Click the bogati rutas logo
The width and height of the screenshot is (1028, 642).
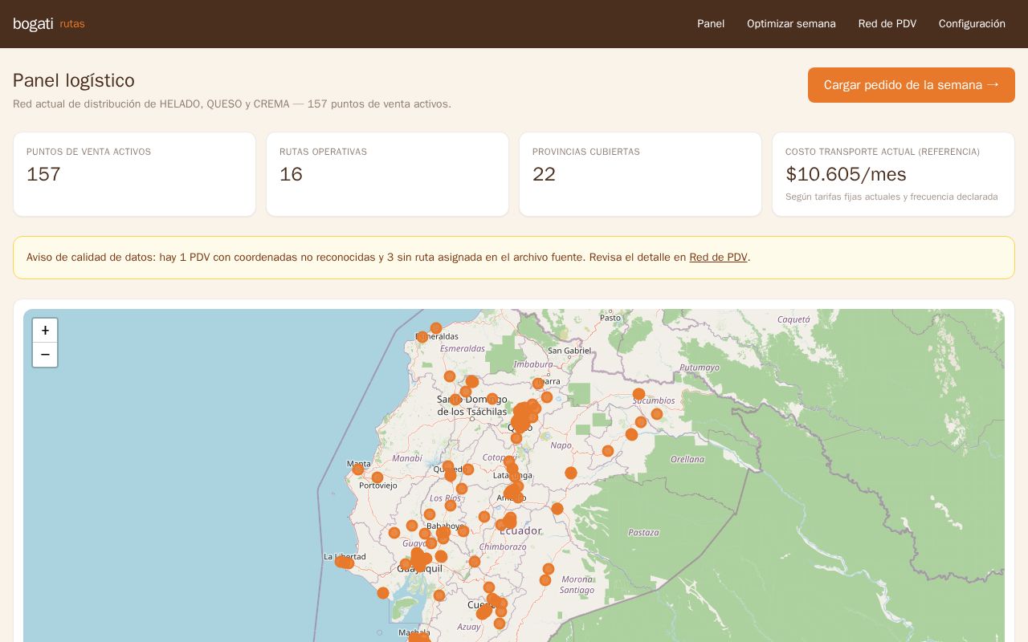tap(49, 24)
